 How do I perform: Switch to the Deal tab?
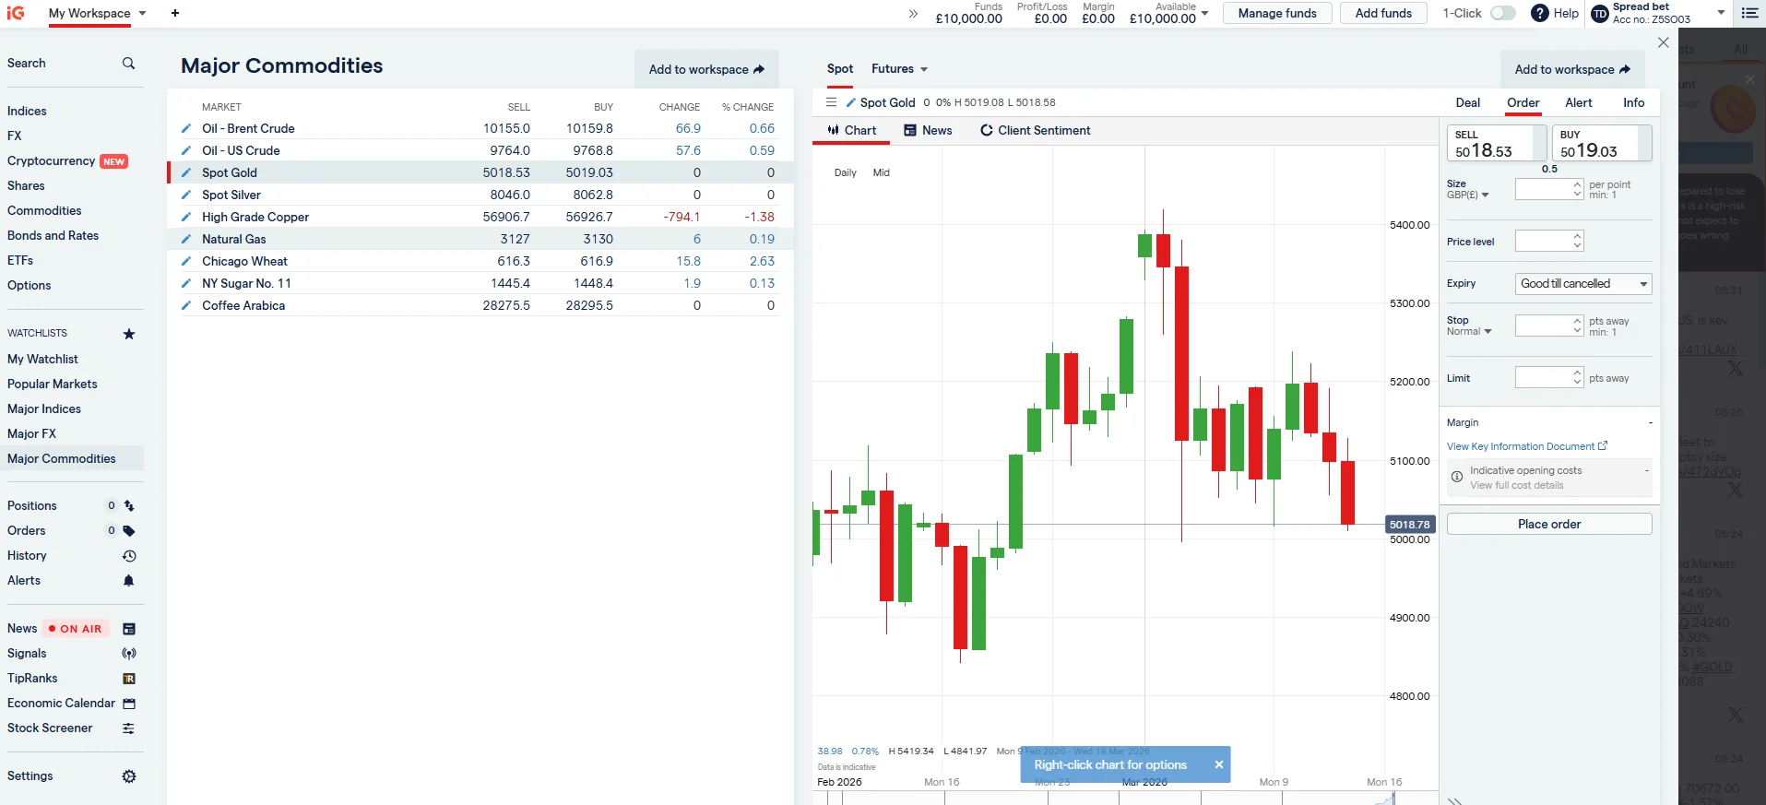[1467, 102]
